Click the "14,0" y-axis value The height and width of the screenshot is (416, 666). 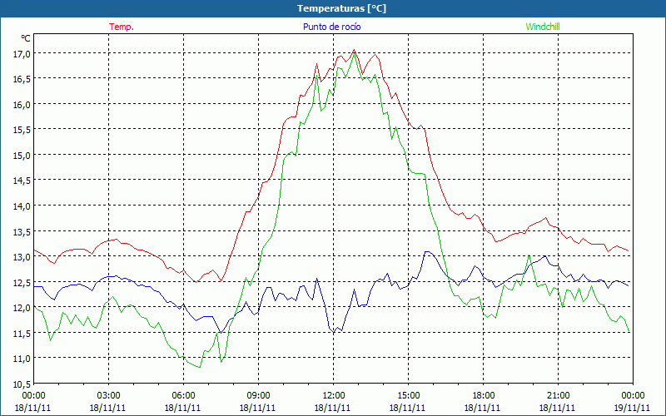[x=22, y=206]
